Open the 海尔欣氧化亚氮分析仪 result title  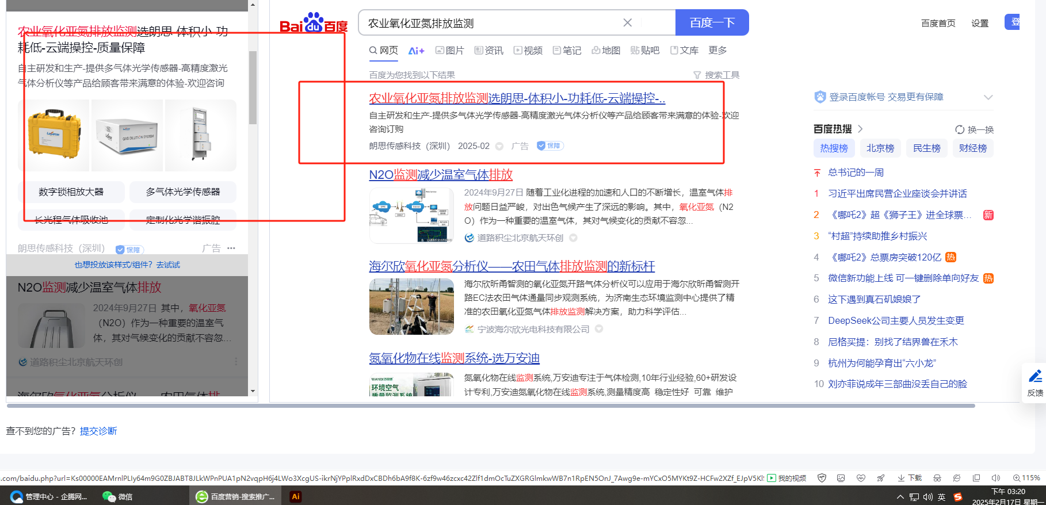pyautogui.click(x=512, y=266)
